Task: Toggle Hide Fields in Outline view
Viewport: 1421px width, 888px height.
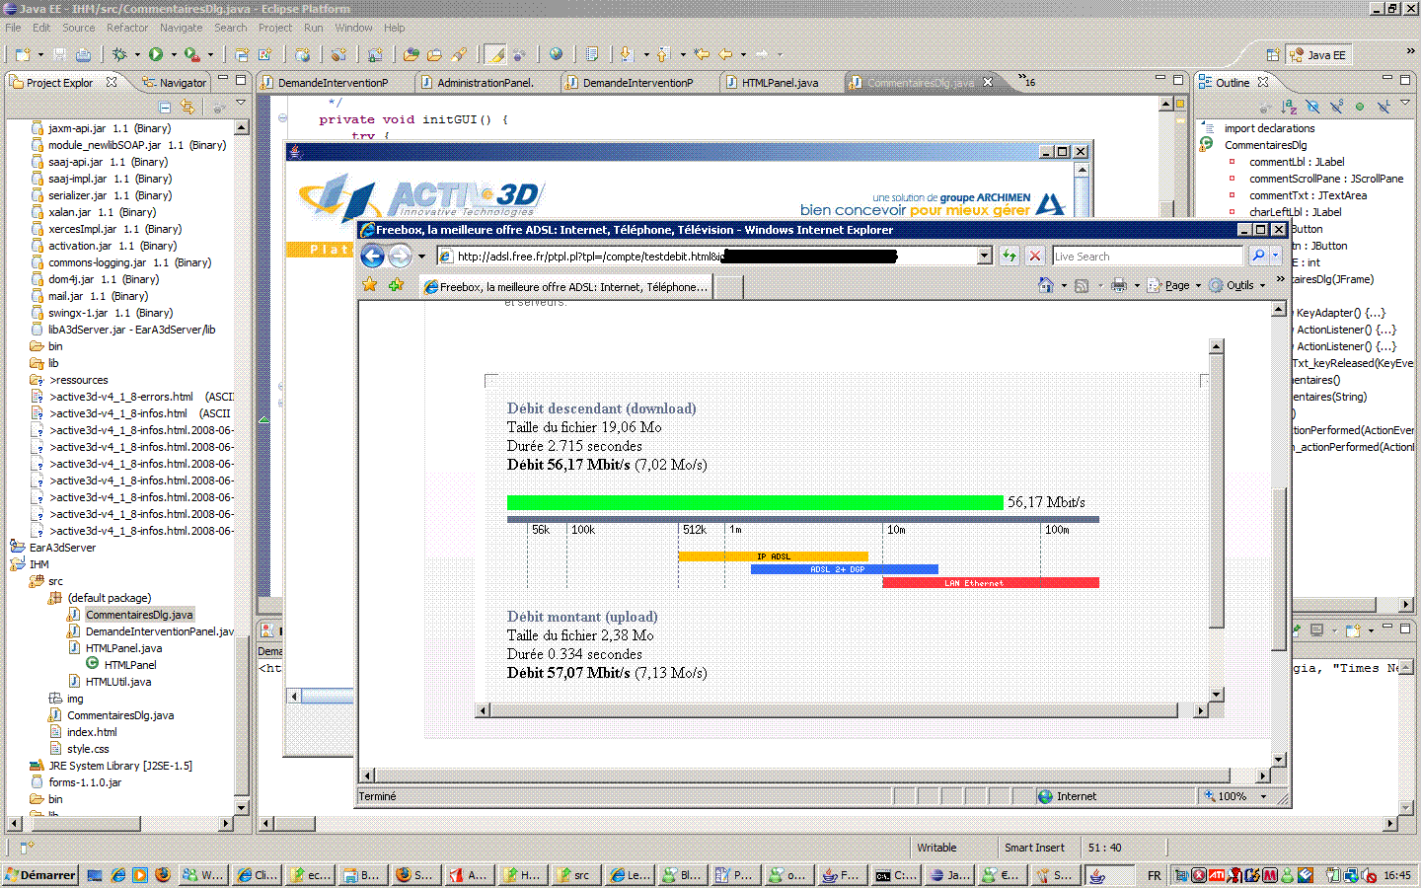Action: click(1312, 107)
